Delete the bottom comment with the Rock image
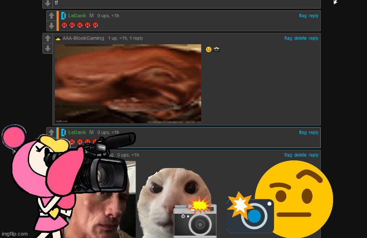The image size is (367, 238). coord(300,155)
